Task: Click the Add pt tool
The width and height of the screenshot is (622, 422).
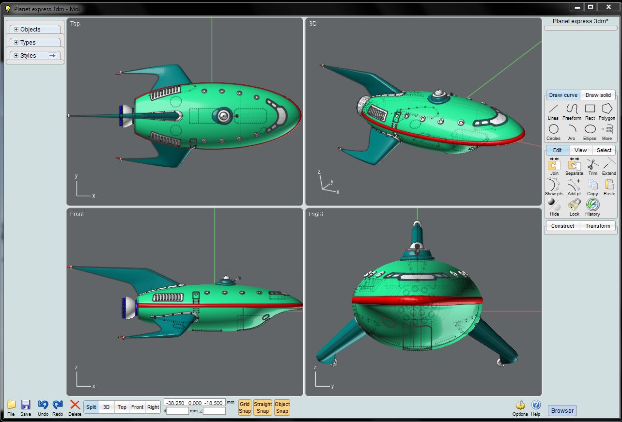Action: click(x=574, y=187)
